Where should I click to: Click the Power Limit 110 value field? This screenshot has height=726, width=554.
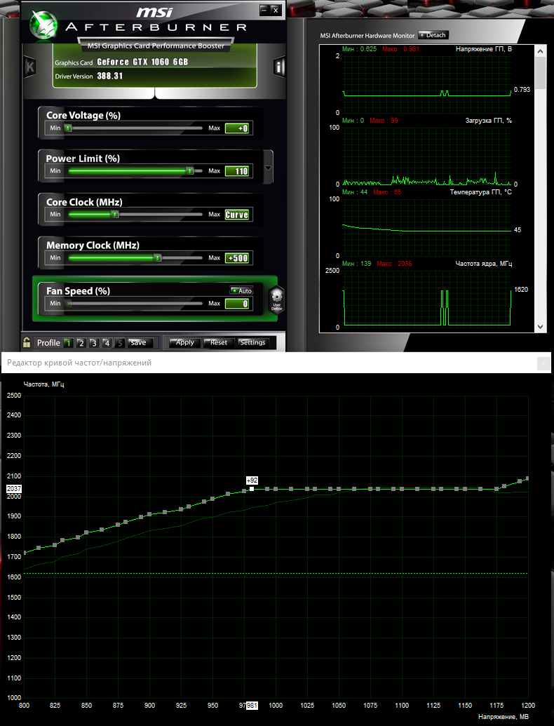[237, 171]
